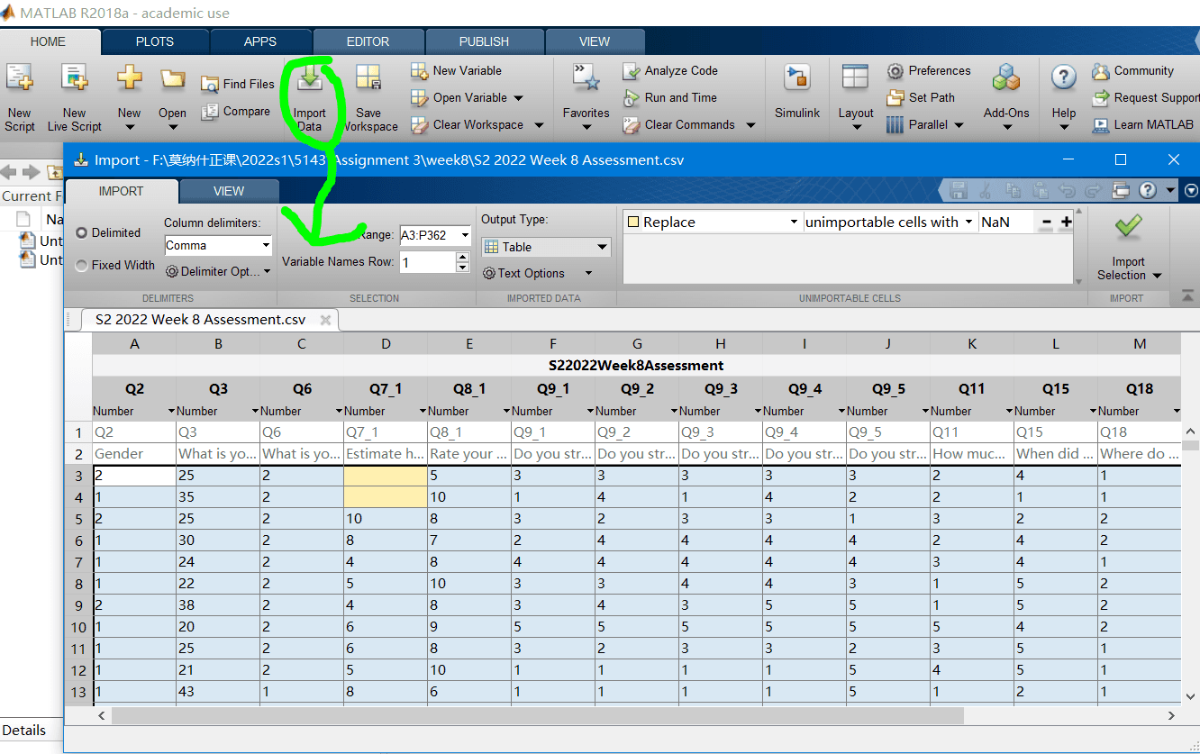Click Run and Time
Viewport: 1200px width, 754px height.
pos(670,97)
